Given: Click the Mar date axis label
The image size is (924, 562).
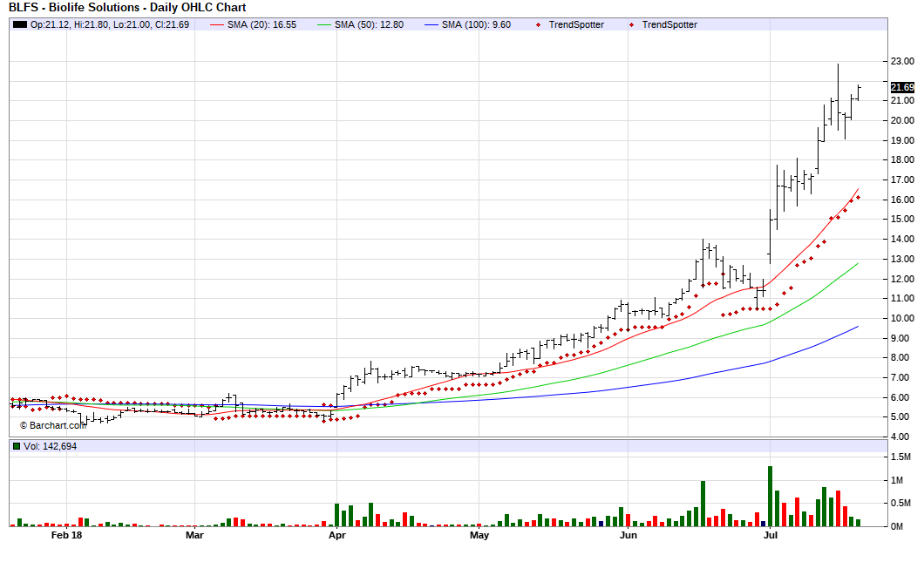Looking at the screenshot, I should 194,535.
